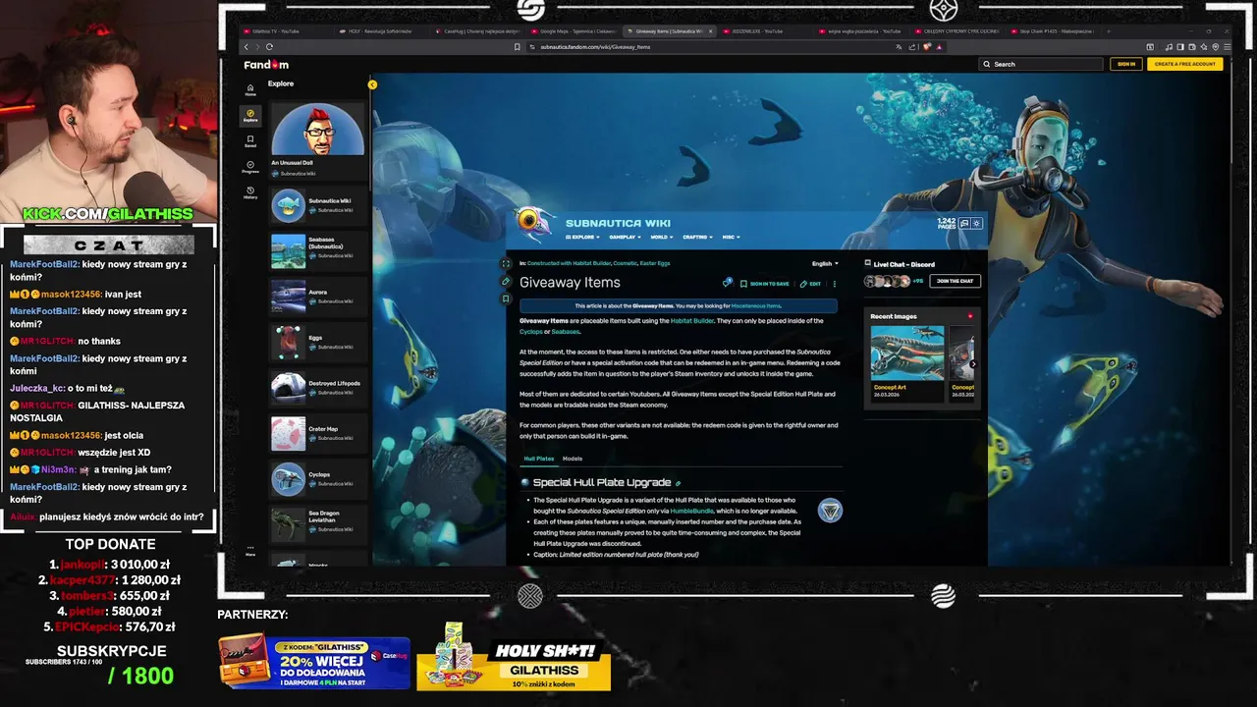Click the Fandom logo
This screenshot has height=707, width=1257.
pos(266,65)
